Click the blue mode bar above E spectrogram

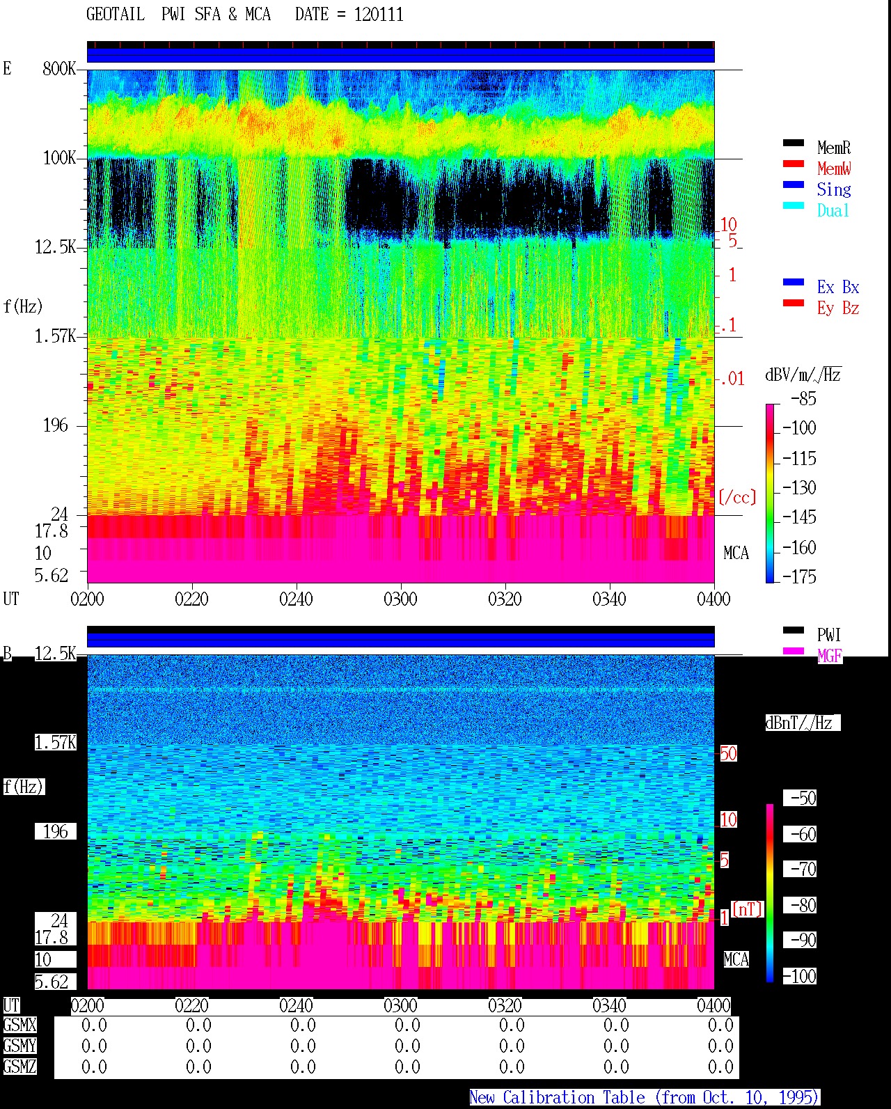tap(400, 55)
